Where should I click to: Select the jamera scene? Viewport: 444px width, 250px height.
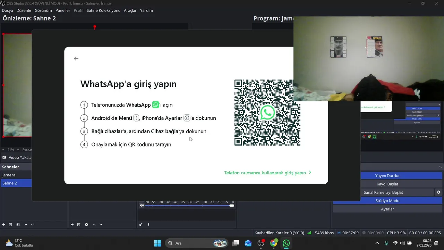[x=16, y=175]
